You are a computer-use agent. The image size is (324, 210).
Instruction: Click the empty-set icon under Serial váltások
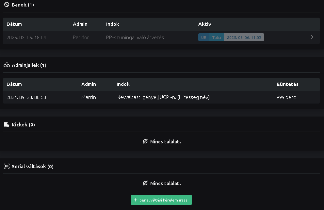(x=145, y=184)
